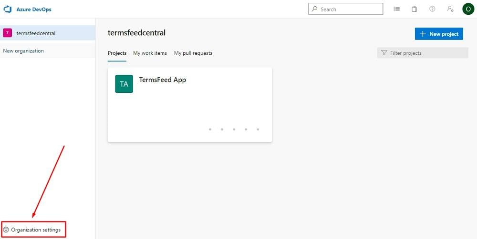Click the green 'TA' project avatar
The width and height of the screenshot is (477, 239).
(x=124, y=84)
